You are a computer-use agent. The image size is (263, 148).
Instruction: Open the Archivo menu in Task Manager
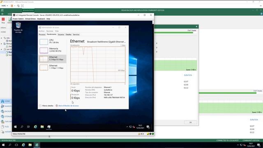click(x=42, y=31)
